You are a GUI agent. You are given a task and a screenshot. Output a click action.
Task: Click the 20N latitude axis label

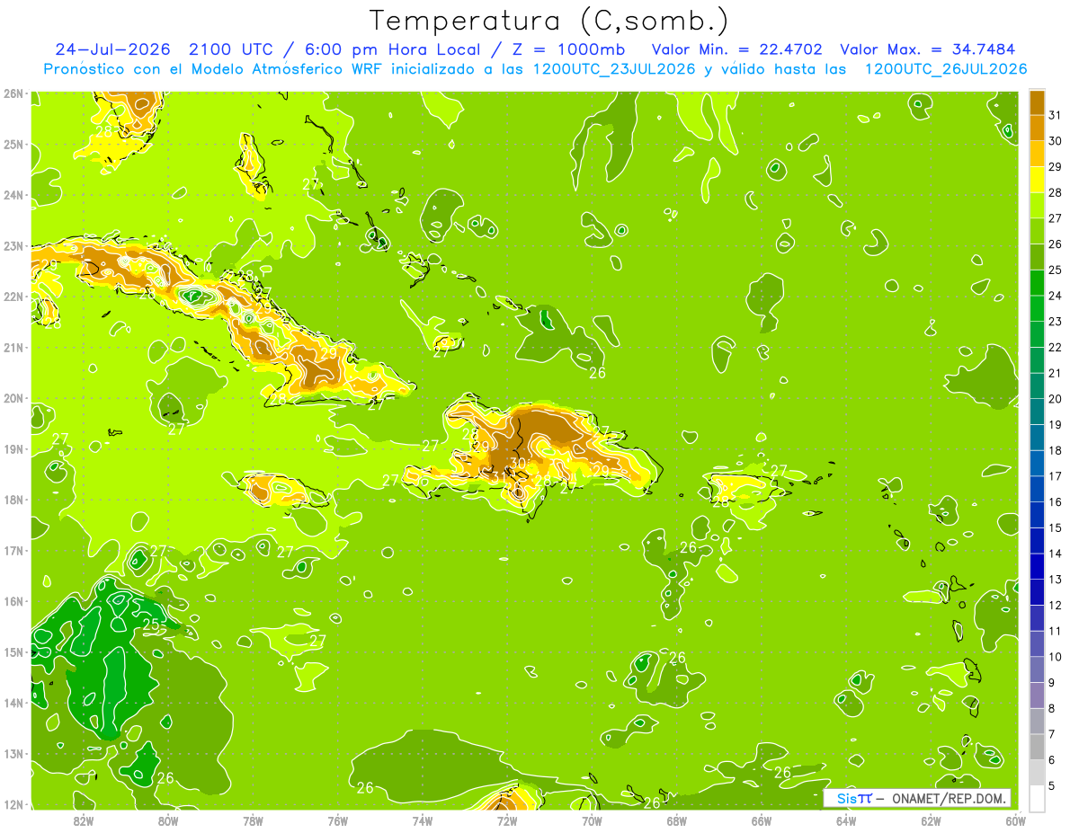coord(13,398)
